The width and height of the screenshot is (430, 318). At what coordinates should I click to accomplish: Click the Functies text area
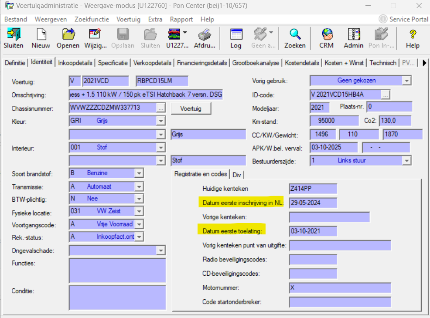click(x=117, y=271)
